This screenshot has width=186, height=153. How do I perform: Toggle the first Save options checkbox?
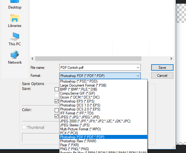tap(57, 89)
